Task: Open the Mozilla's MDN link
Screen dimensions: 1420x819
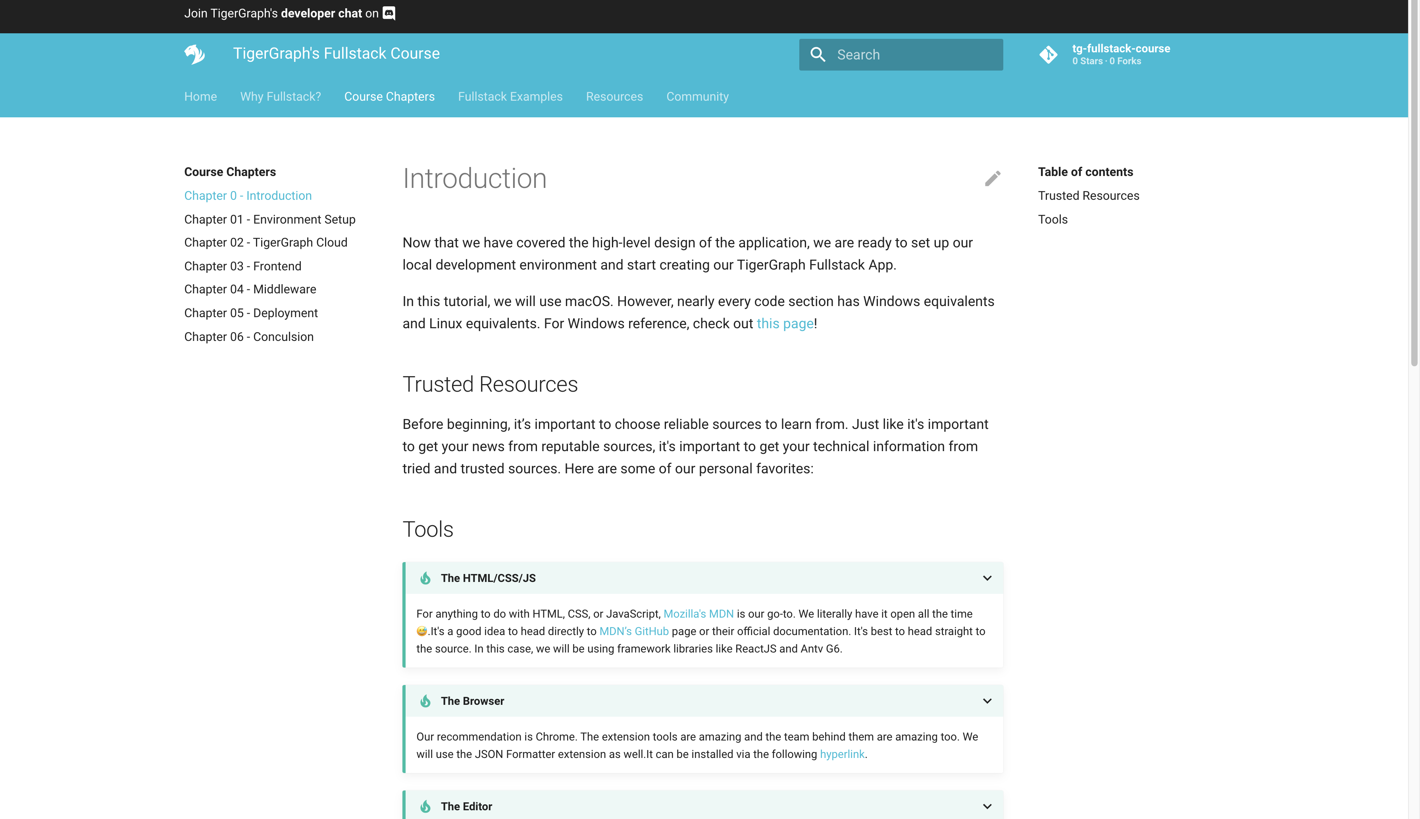Action: coord(698,614)
